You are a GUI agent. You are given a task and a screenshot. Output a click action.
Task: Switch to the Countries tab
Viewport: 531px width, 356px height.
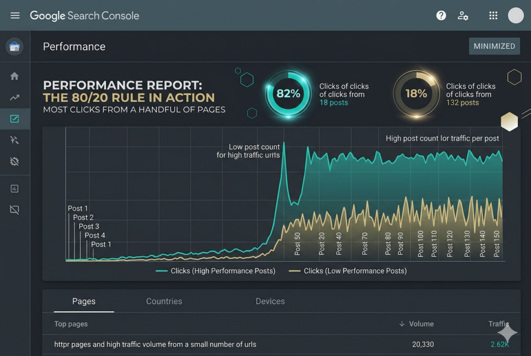164,301
